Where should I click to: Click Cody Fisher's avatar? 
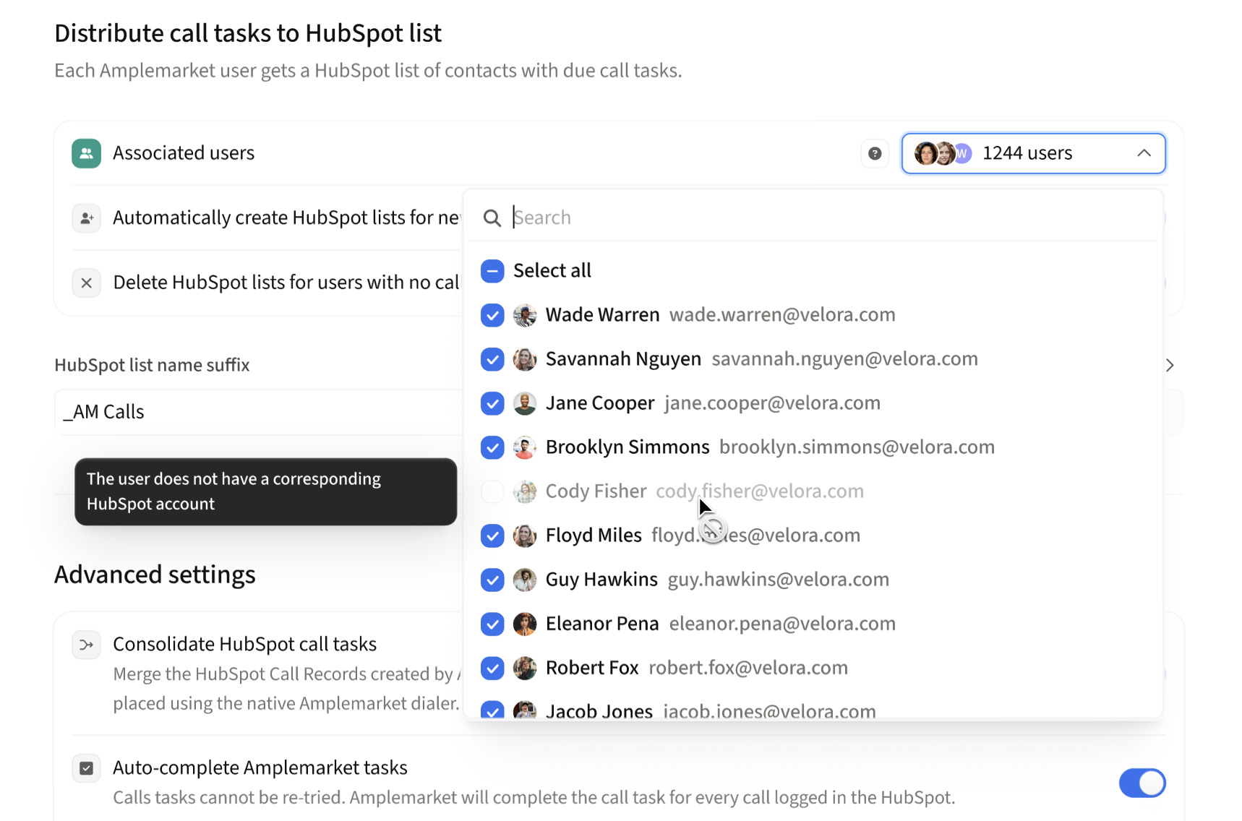pos(525,491)
